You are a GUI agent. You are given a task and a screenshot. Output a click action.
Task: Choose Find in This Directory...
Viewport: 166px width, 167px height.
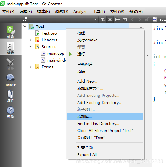click(105, 124)
